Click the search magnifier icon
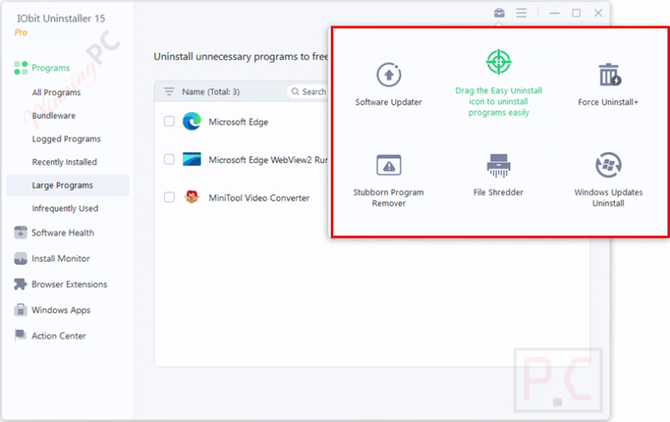Screen dimensions: 670x422 [295, 92]
